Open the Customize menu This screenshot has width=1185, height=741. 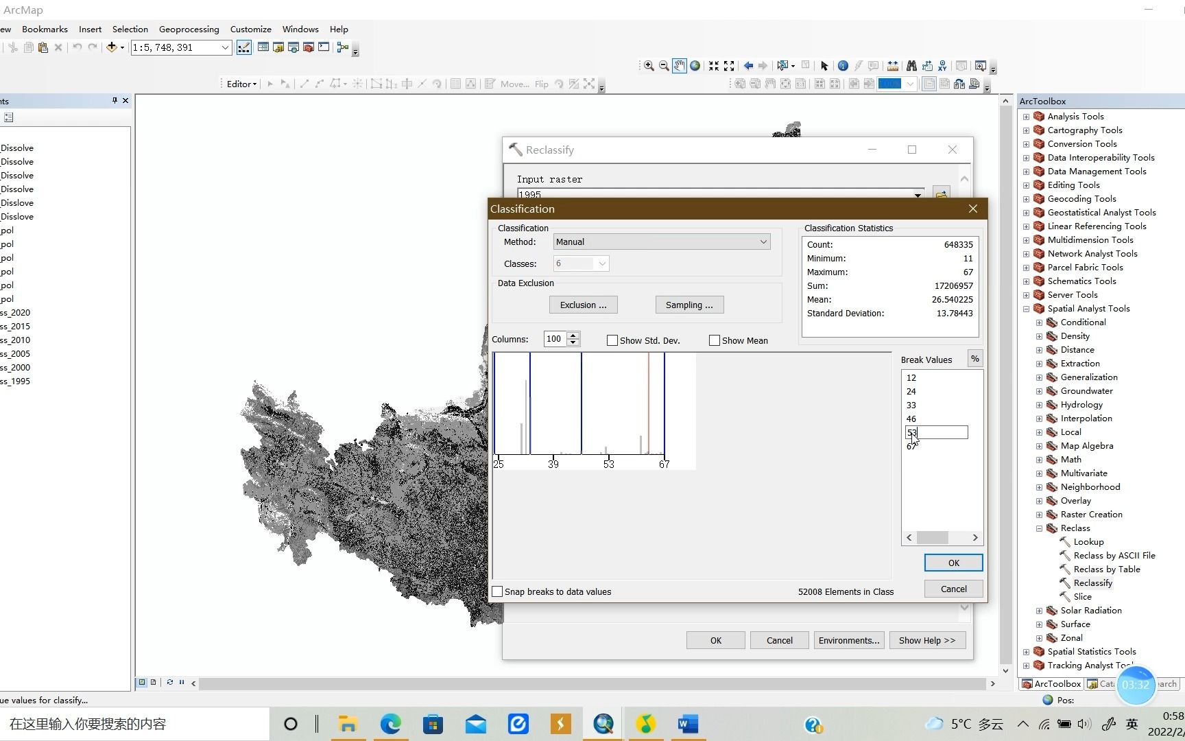(x=250, y=29)
